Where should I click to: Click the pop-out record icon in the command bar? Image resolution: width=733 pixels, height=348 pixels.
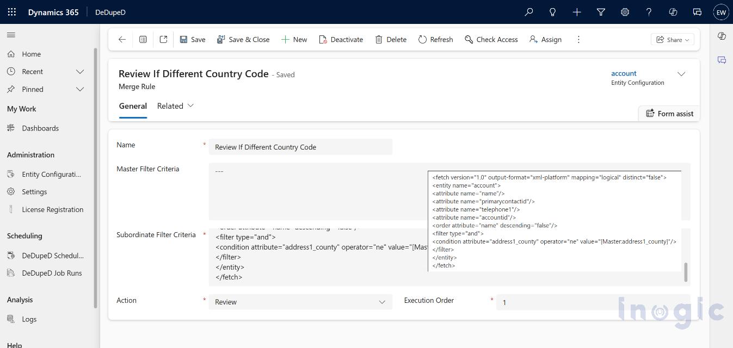[163, 39]
